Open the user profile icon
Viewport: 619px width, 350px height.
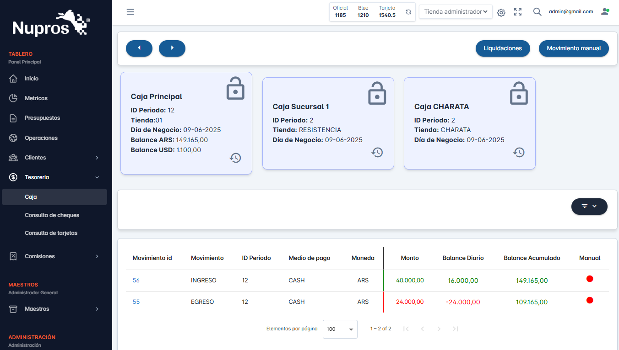pyautogui.click(x=605, y=12)
